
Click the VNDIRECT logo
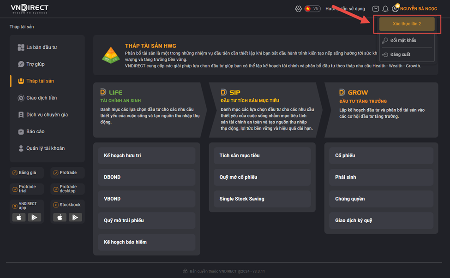click(30, 9)
